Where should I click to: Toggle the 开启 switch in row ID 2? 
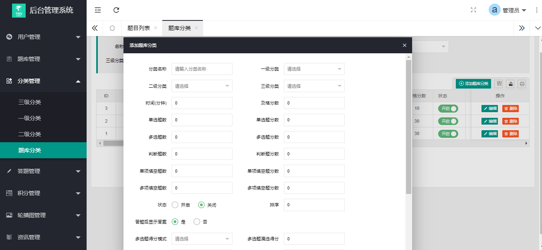pos(448,121)
